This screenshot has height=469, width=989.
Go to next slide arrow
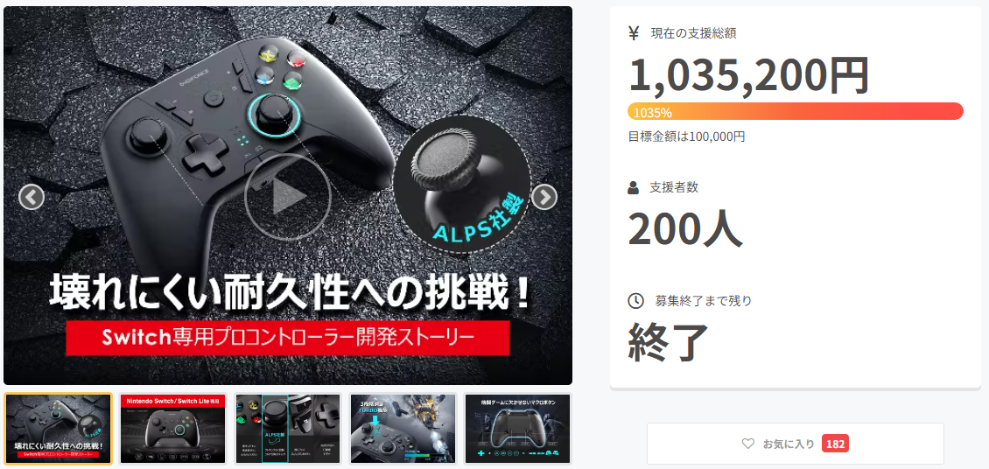tap(544, 197)
